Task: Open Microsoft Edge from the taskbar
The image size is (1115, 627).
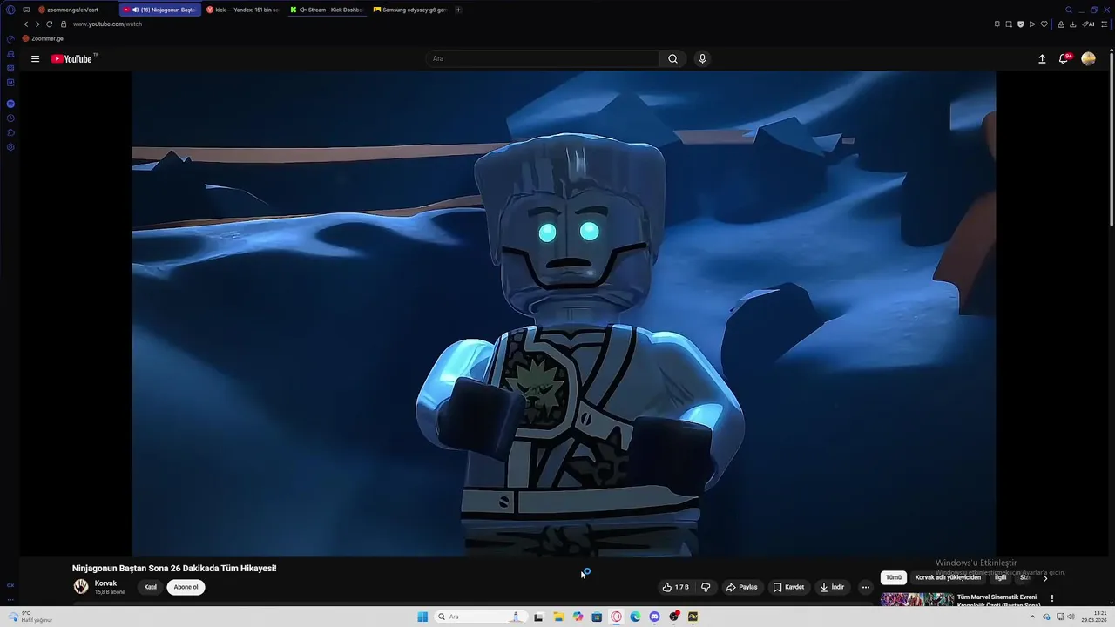Action: pos(635,617)
